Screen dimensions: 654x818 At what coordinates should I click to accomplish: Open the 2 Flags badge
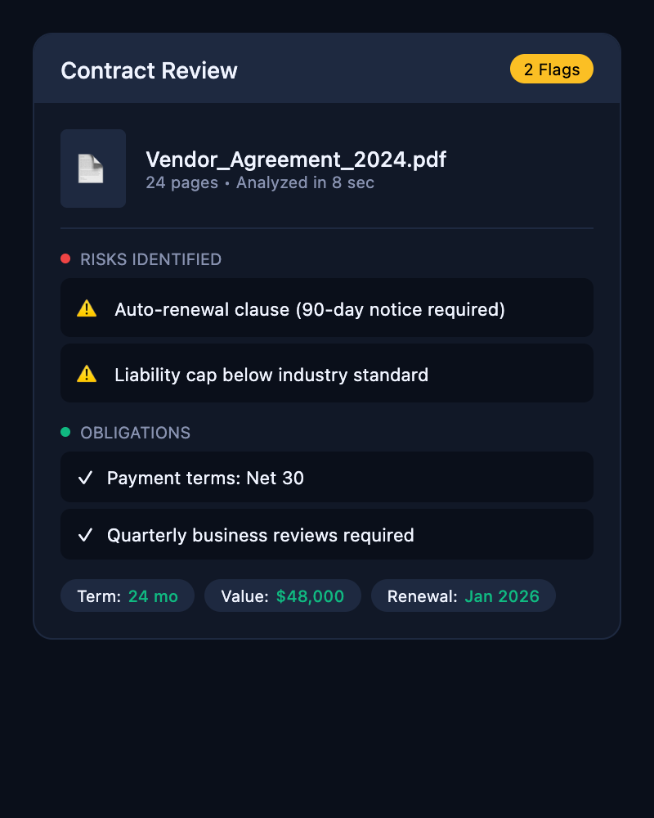click(x=552, y=69)
